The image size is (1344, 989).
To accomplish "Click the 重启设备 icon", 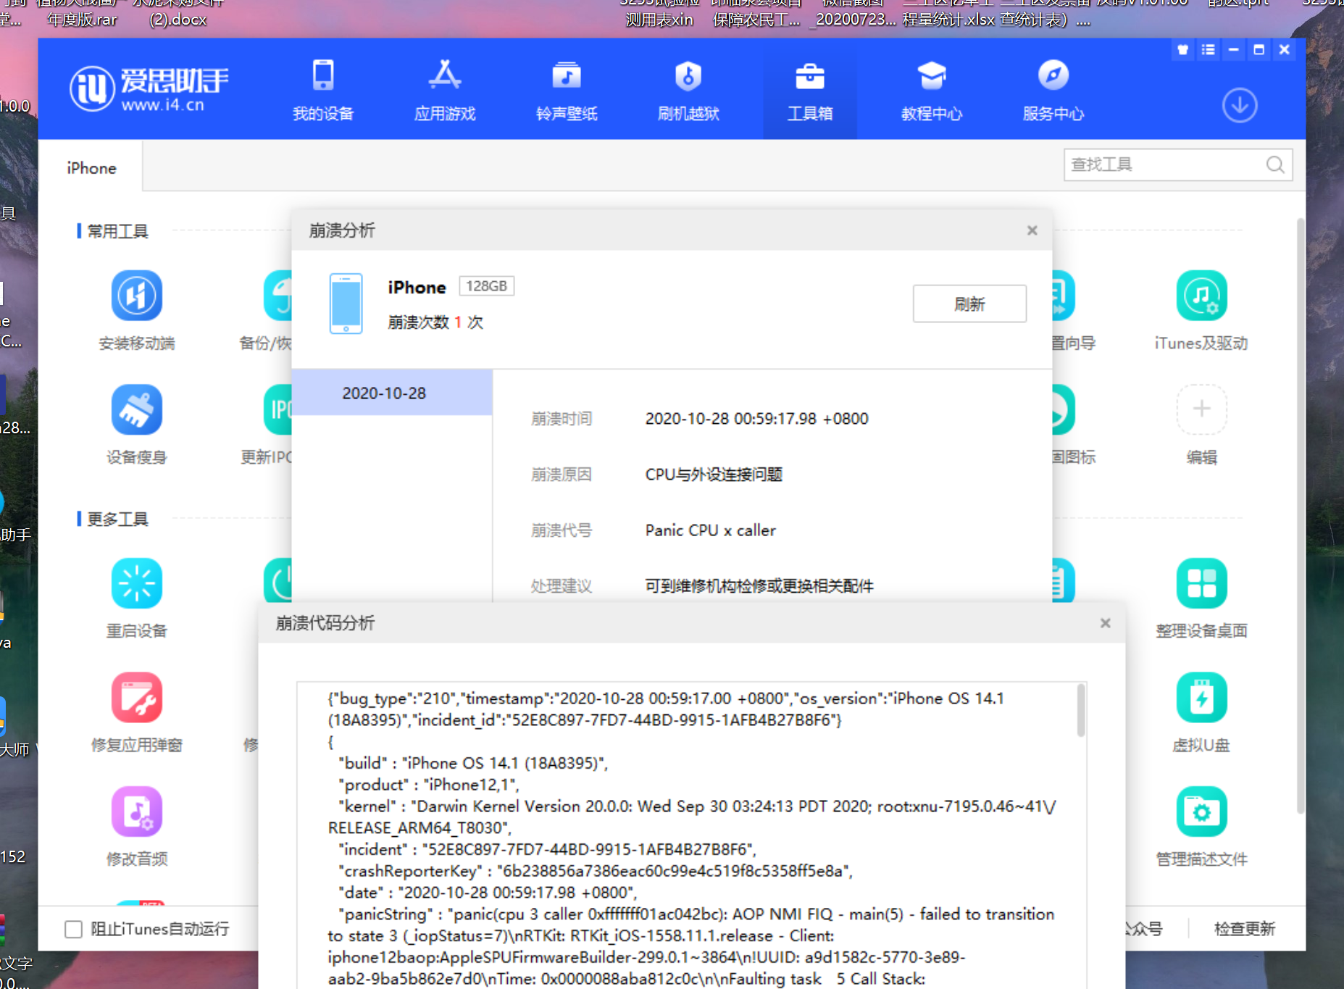I will click(x=136, y=584).
